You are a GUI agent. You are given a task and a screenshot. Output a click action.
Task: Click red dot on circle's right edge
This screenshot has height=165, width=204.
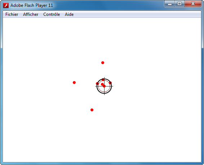coord(110,83)
